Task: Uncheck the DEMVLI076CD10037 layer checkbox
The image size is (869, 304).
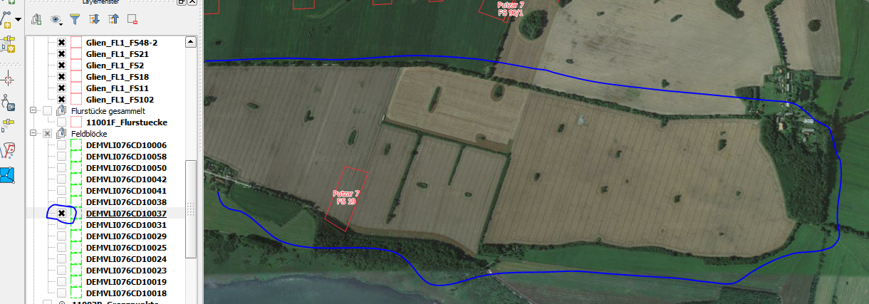Action: click(61, 214)
